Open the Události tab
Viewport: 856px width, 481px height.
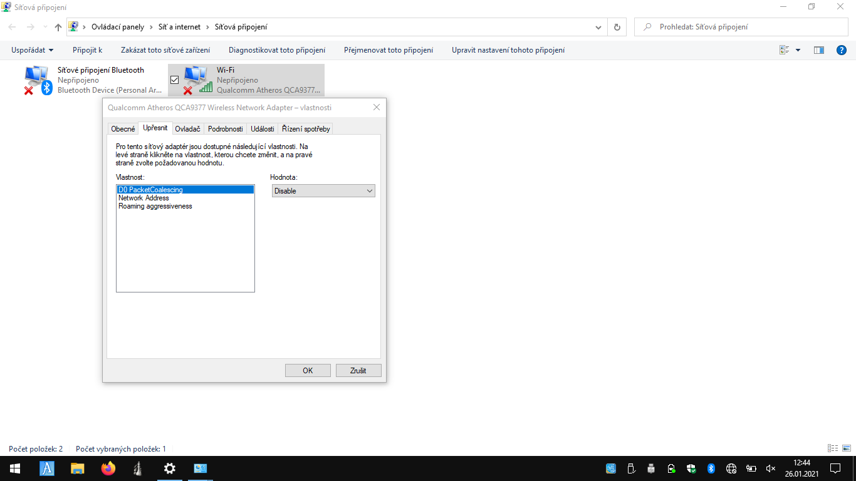[x=262, y=129]
